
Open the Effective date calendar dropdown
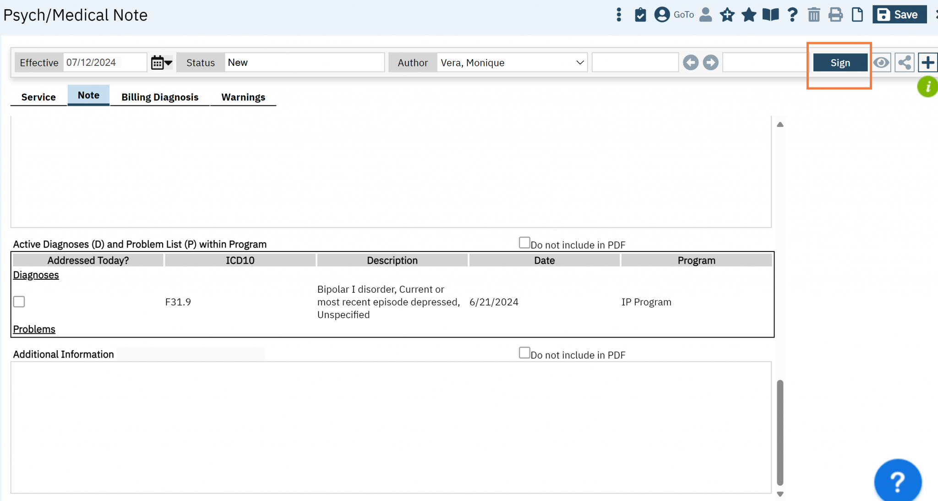(161, 63)
